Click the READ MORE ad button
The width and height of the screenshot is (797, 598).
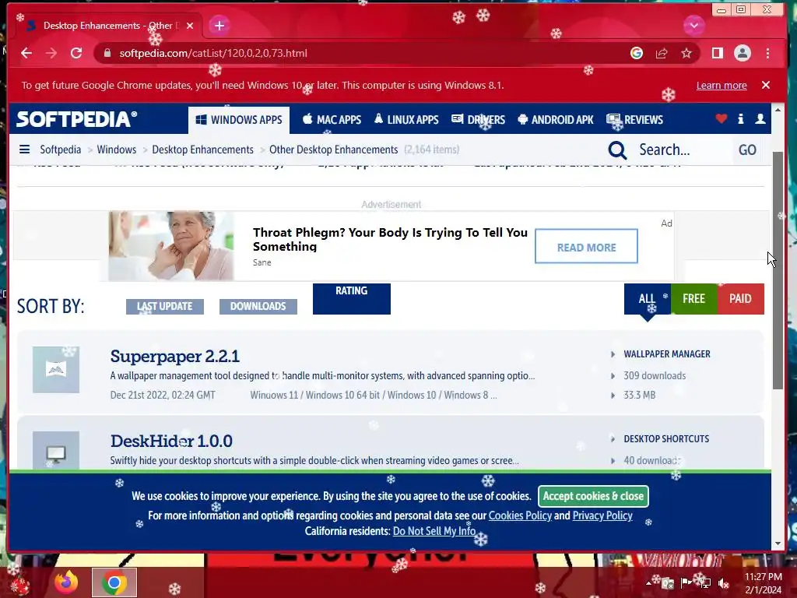586,246
